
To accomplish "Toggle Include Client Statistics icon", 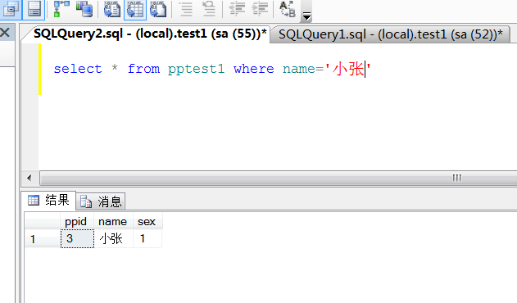I will [x=84, y=9].
